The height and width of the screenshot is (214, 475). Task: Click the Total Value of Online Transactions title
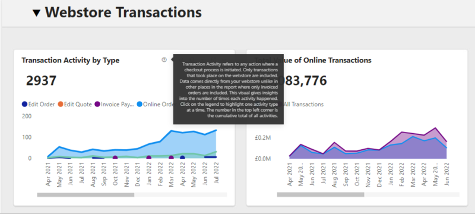(313, 60)
